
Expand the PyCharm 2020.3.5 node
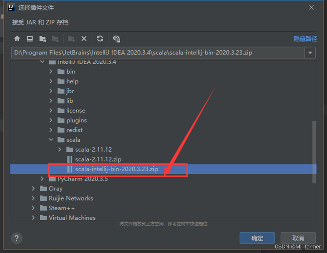42,179
